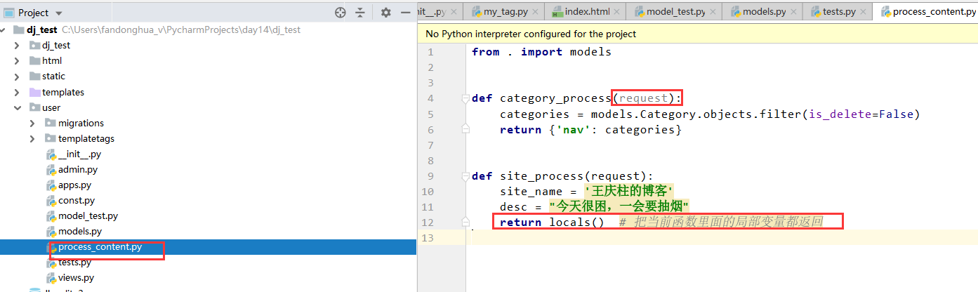Viewport: 978px width, 292px height.
Task: Open admin.py in project tree
Action: (x=78, y=169)
